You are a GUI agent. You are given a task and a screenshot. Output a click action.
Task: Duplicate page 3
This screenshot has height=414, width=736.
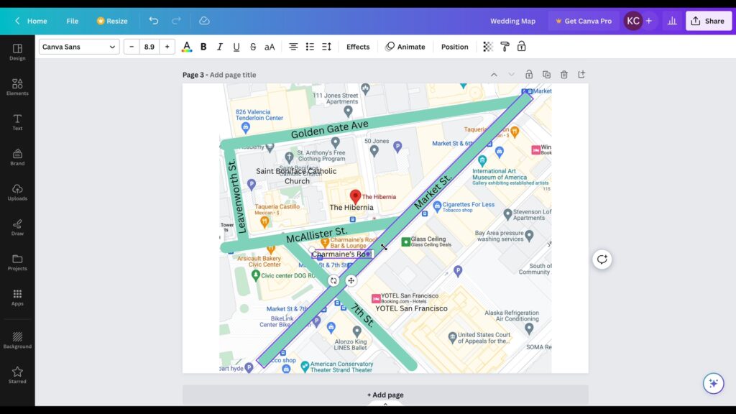click(546, 74)
